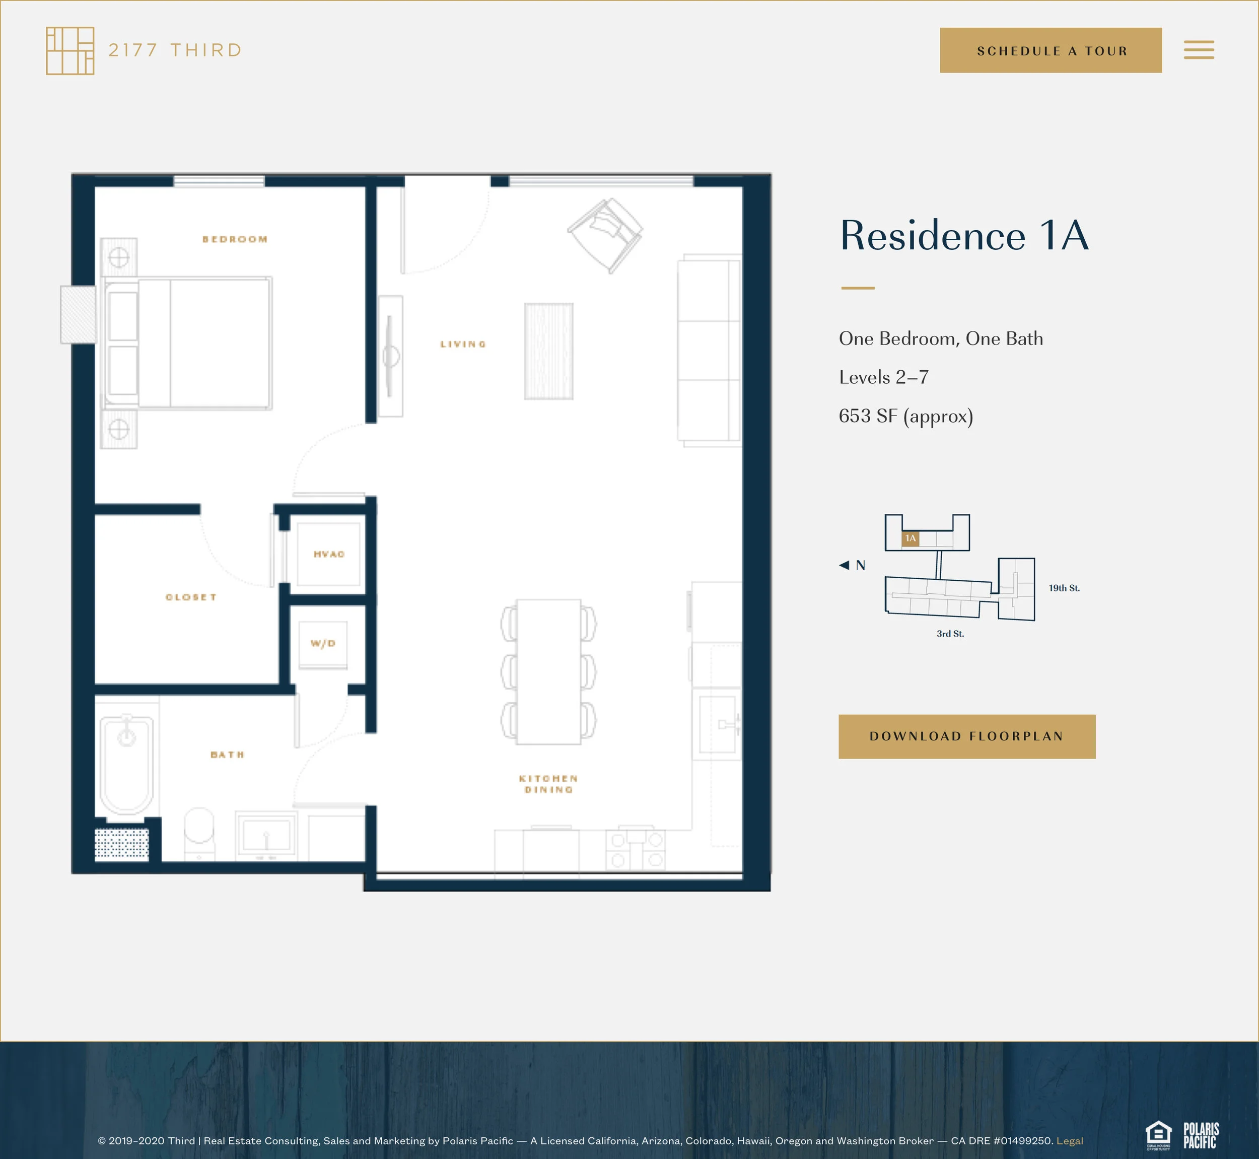Click the W/D closet label
This screenshot has width=1259, height=1159.
[x=323, y=643]
